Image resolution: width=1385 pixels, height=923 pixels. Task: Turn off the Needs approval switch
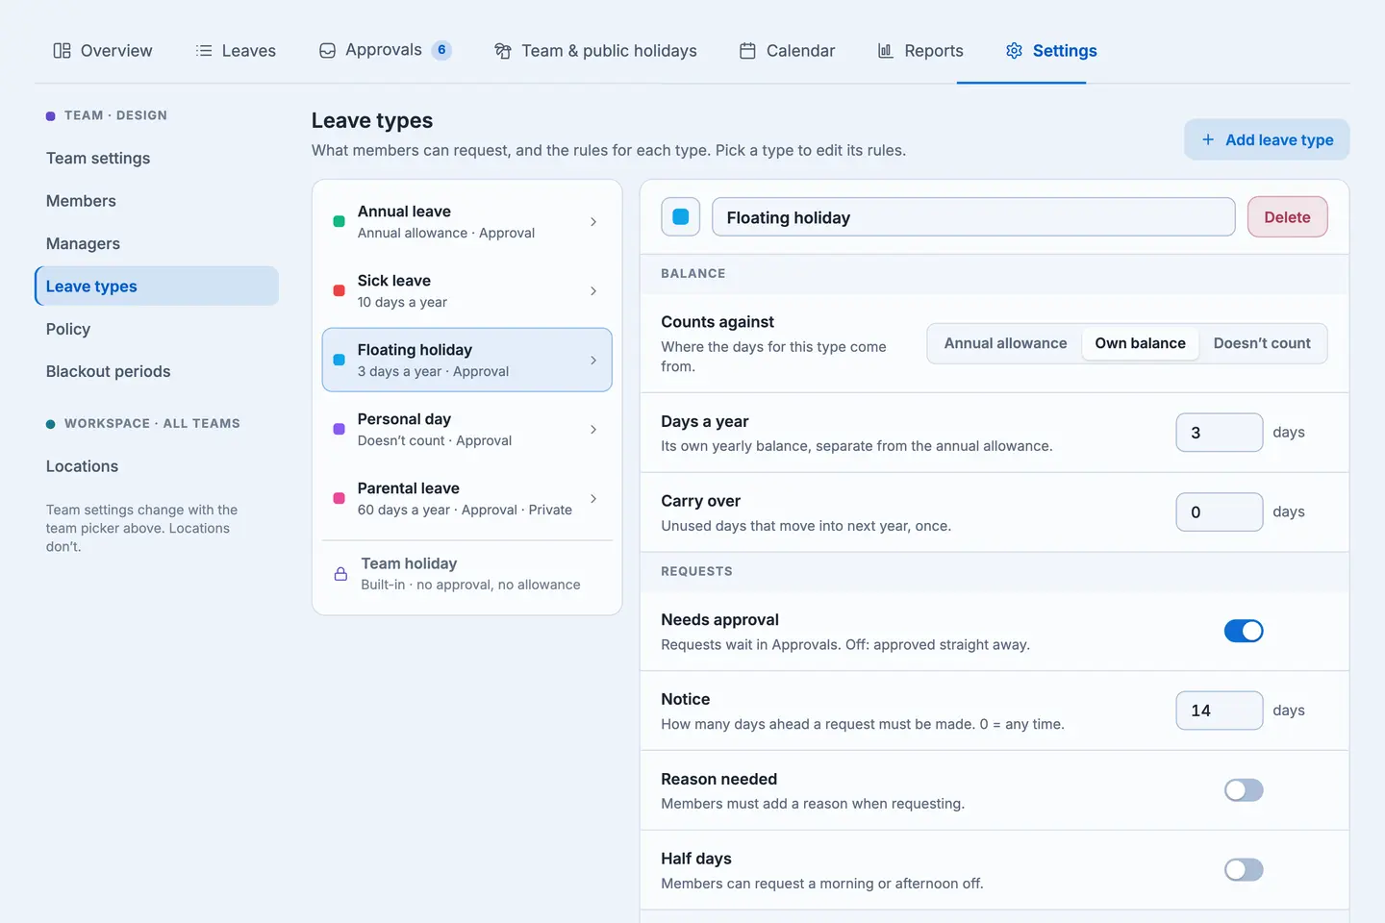1244,631
